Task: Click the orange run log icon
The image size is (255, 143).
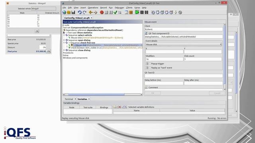Action: (x=131, y=12)
